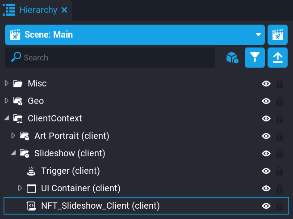Select Slideshow (client) in the hierarchy
Image resolution: width=293 pixels, height=219 pixels.
(70, 153)
